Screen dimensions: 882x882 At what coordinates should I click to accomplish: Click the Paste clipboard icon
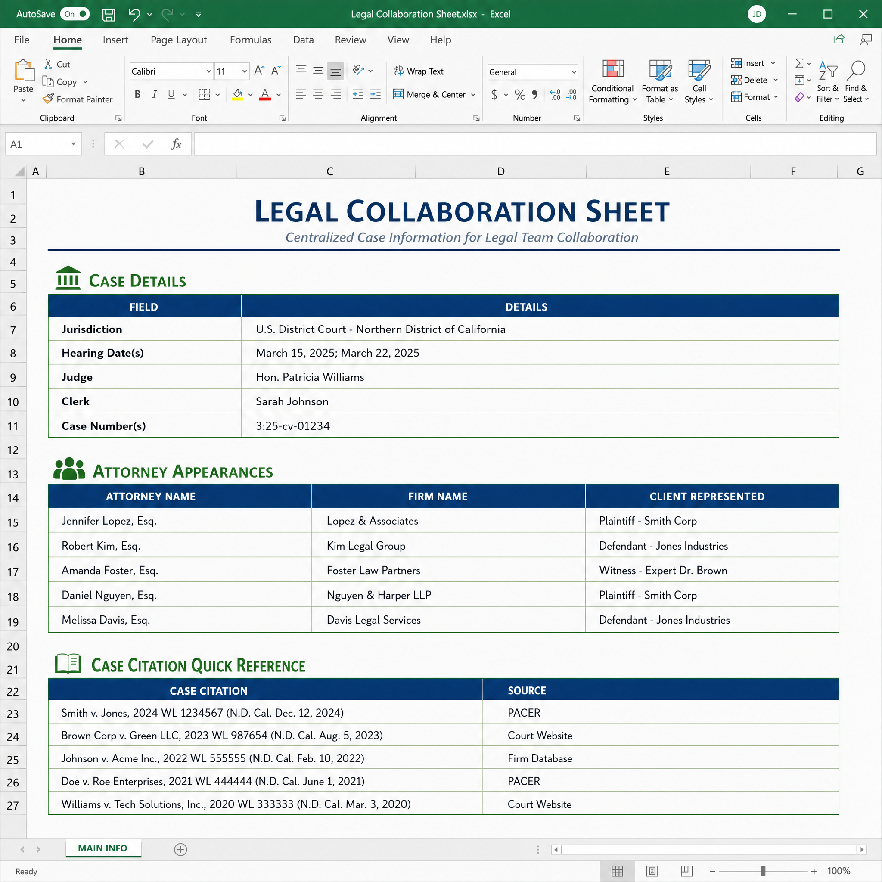click(x=24, y=71)
